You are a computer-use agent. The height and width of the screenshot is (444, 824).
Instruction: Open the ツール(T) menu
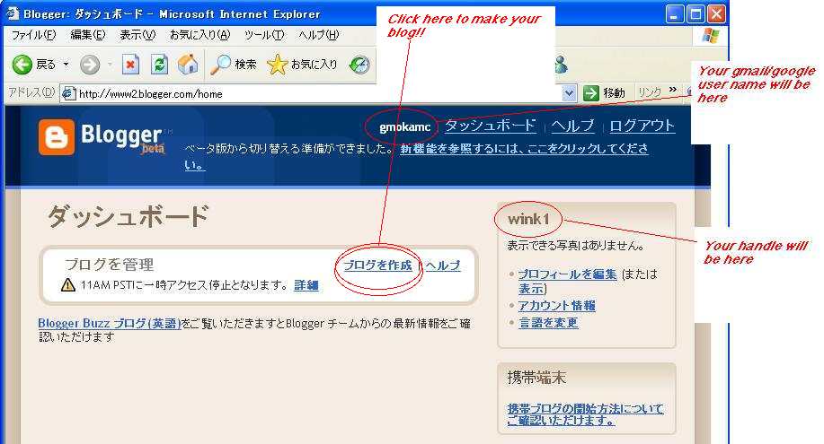(264, 35)
